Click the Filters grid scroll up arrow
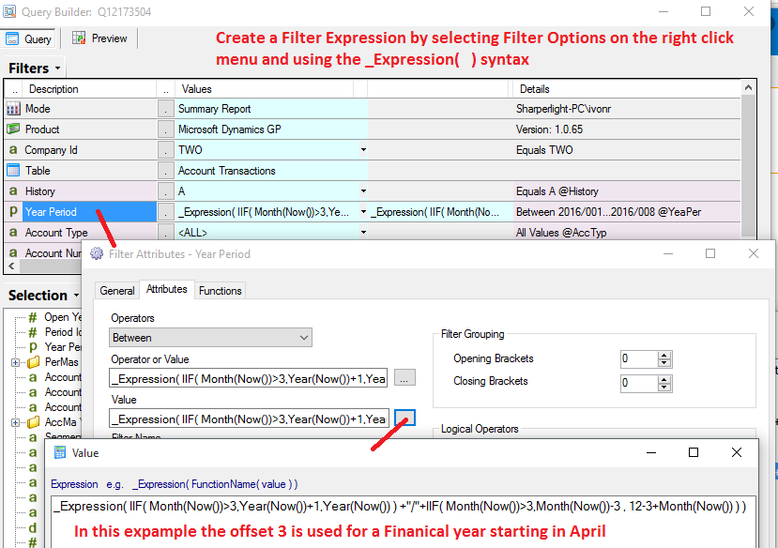Viewport: 778px width, 548px height. click(x=748, y=88)
